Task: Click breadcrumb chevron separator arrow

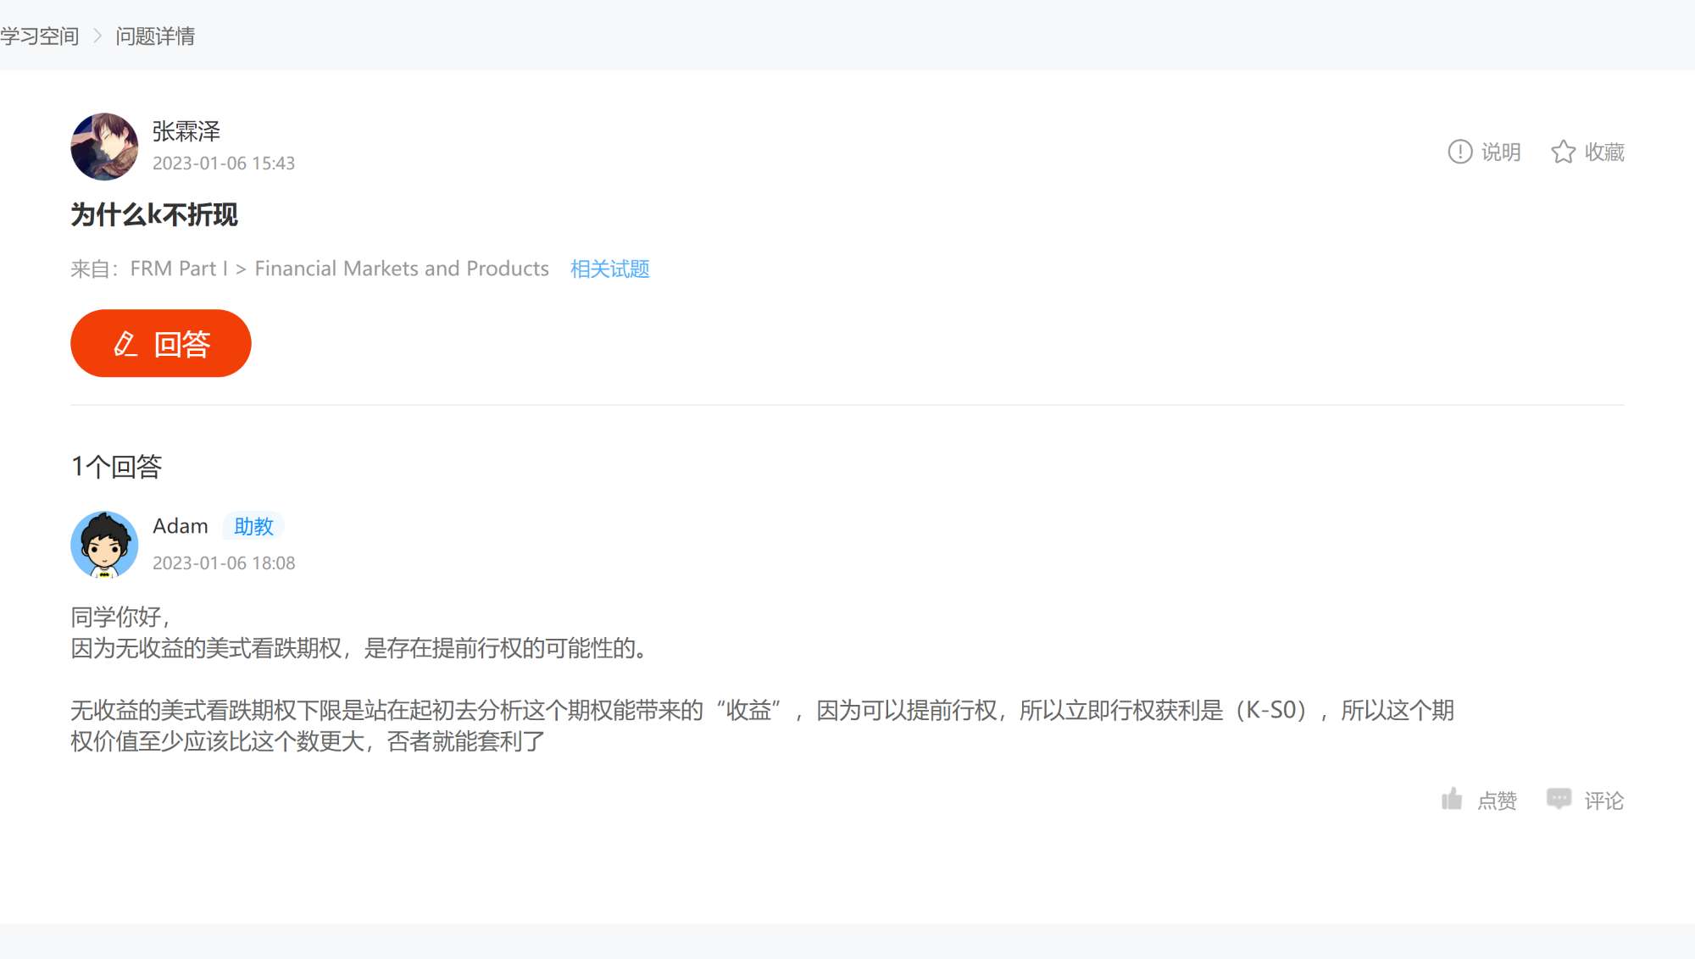Action: click(97, 36)
